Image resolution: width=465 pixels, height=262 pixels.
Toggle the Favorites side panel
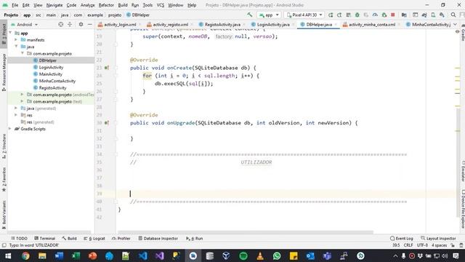point(4,180)
